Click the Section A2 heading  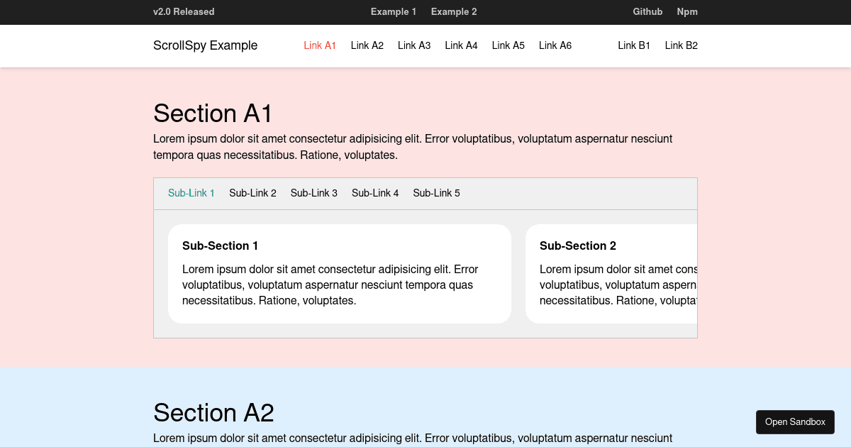coord(213,413)
